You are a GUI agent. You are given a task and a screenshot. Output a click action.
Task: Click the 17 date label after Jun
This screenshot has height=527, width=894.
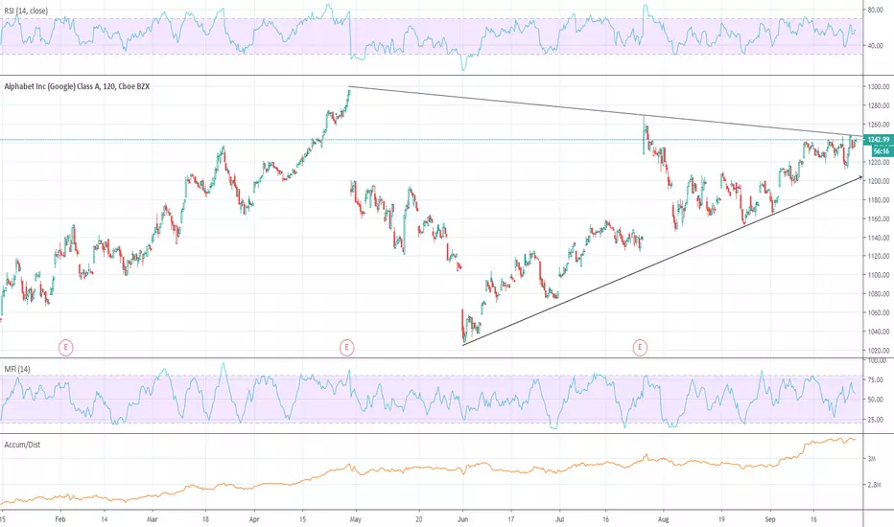[511, 519]
